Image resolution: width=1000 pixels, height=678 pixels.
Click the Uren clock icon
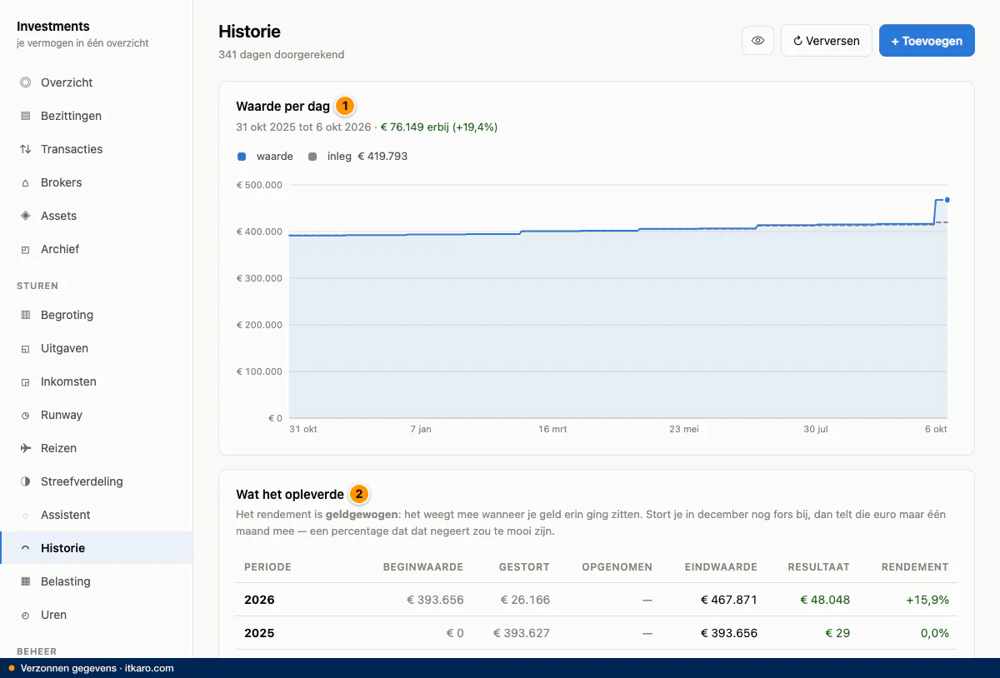pos(25,615)
